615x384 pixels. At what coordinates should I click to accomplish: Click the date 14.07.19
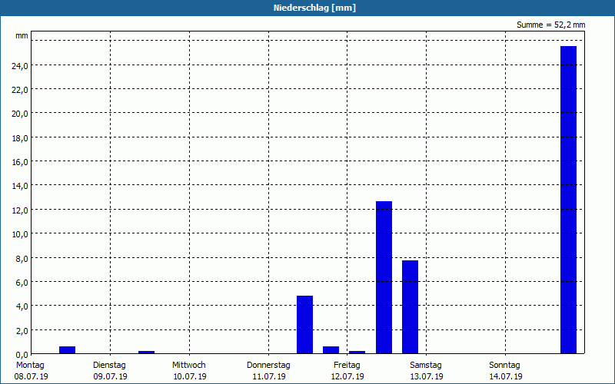click(x=506, y=376)
